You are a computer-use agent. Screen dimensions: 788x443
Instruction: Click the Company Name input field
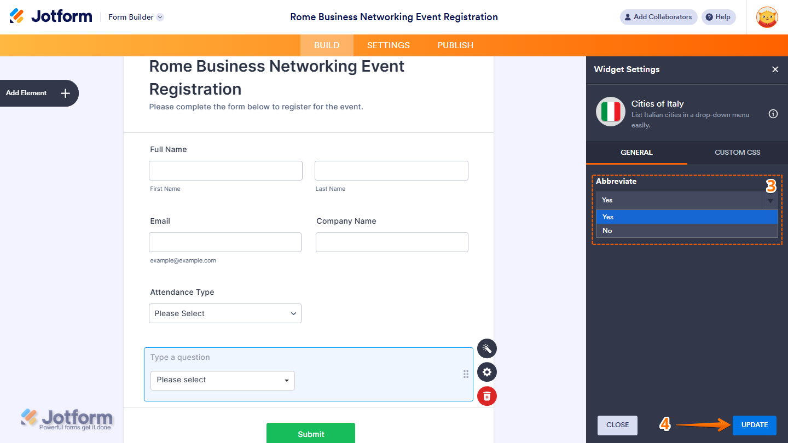[392, 242]
